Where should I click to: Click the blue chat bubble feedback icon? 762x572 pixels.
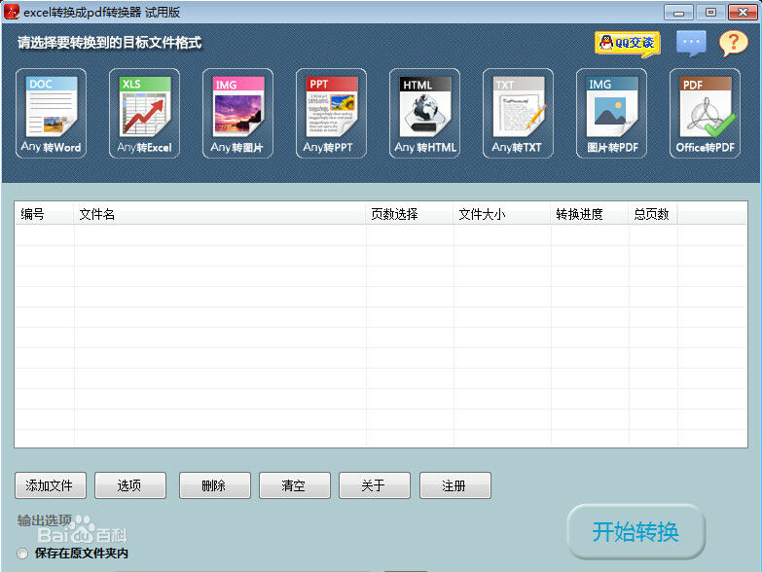(x=691, y=43)
